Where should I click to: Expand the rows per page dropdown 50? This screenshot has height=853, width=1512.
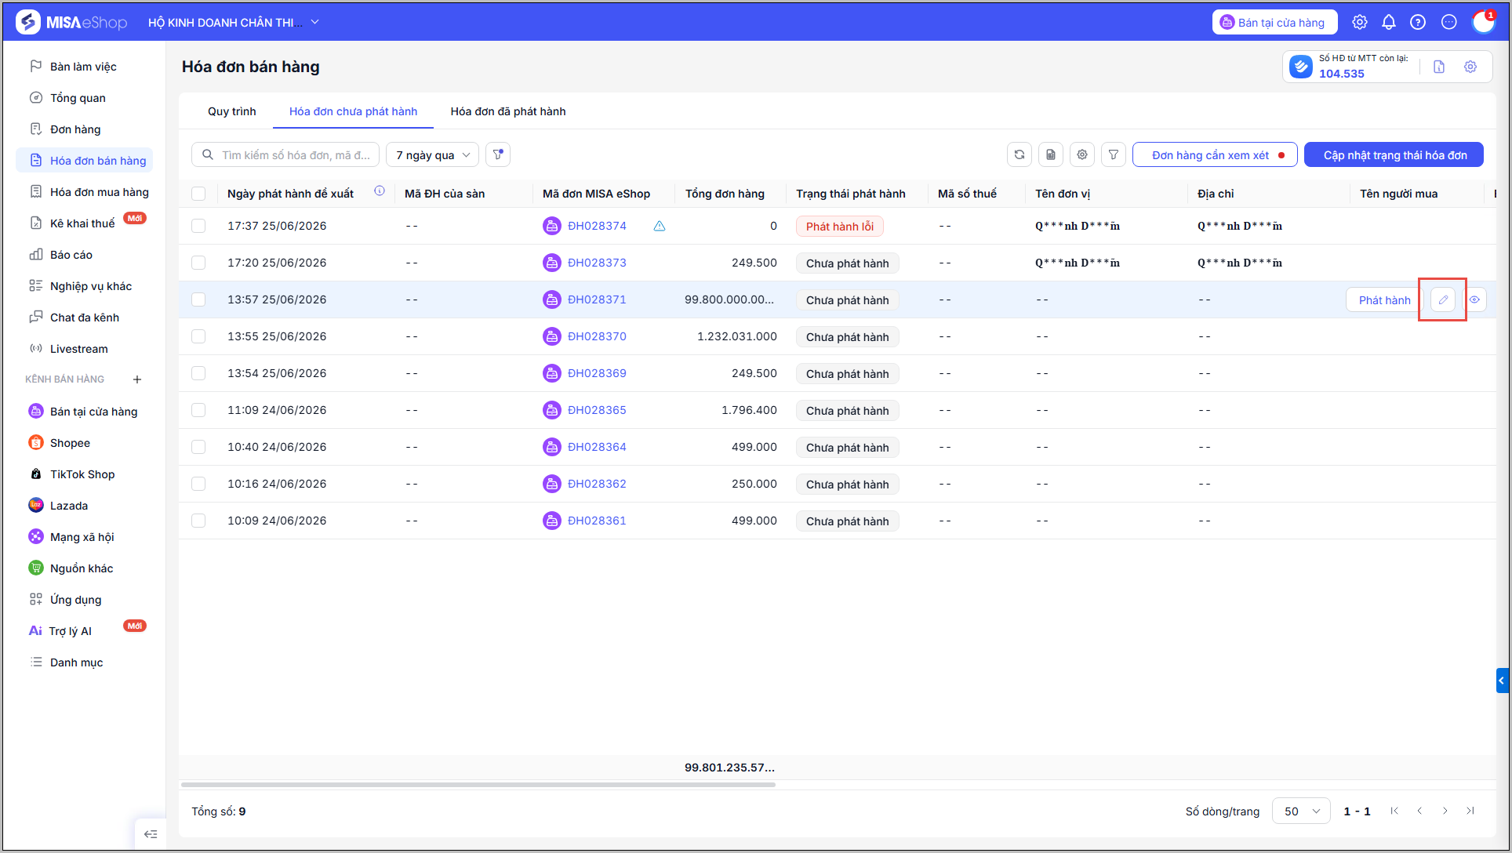click(x=1301, y=811)
